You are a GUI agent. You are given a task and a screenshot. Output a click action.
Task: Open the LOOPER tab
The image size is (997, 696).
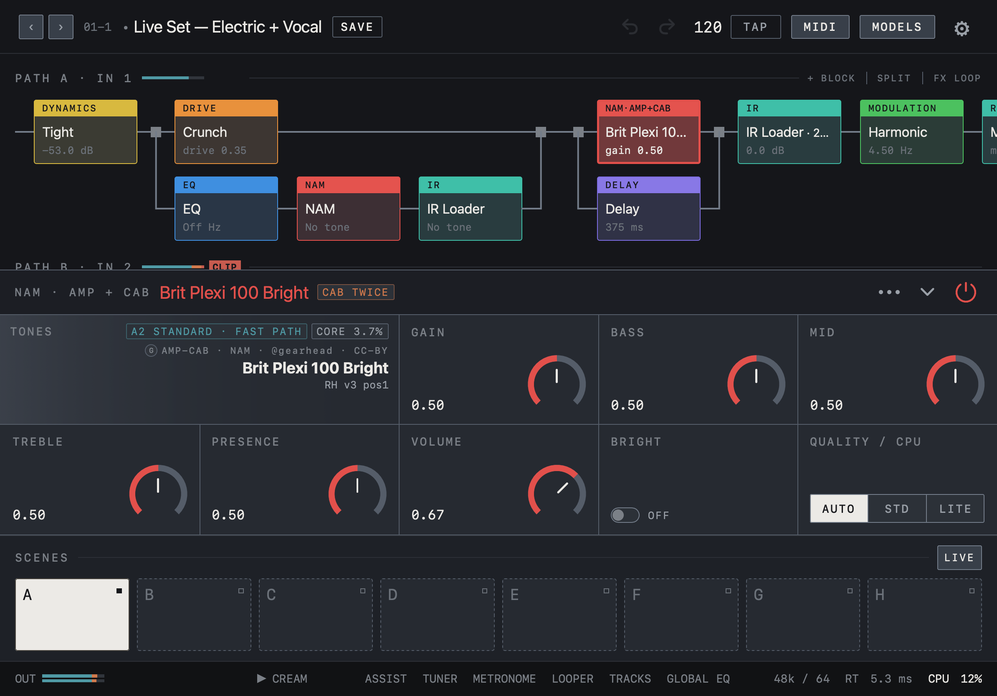point(572,678)
